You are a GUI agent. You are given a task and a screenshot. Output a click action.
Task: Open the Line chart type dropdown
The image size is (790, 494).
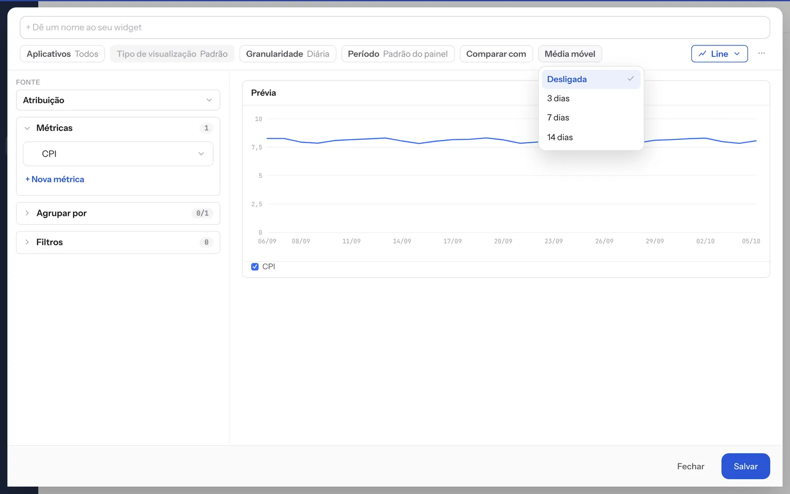(719, 54)
